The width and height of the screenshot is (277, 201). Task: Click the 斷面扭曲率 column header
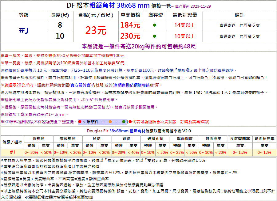tap(264, 139)
